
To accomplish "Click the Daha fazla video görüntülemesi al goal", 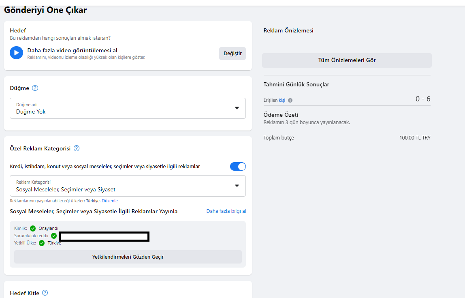I will coord(73,50).
